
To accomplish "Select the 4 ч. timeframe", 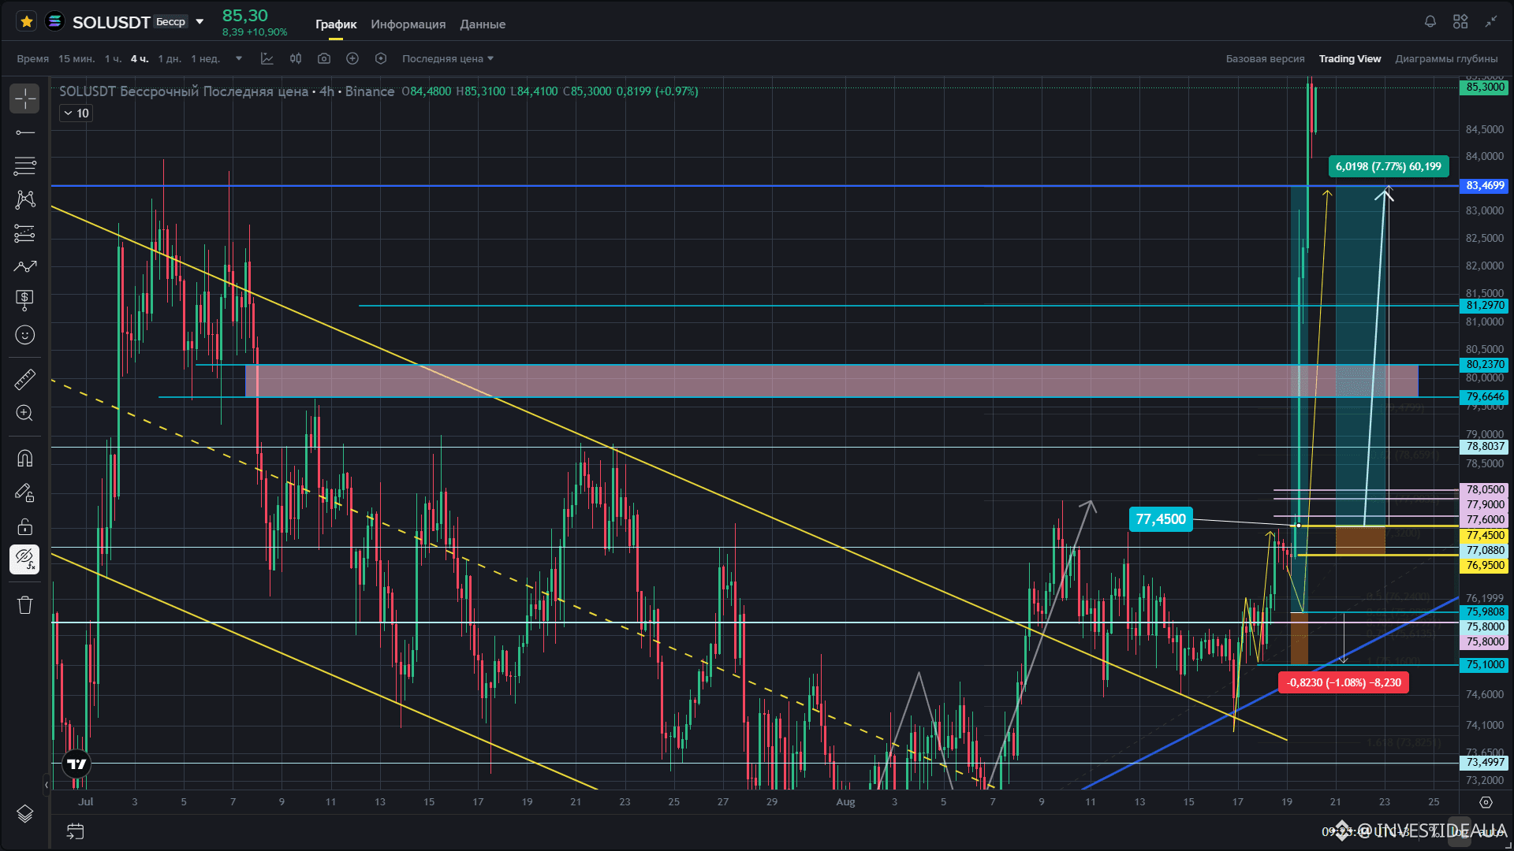I will tap(140, 59).
